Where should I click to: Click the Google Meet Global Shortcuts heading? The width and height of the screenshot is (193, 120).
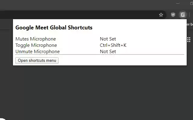pos(54,28)
